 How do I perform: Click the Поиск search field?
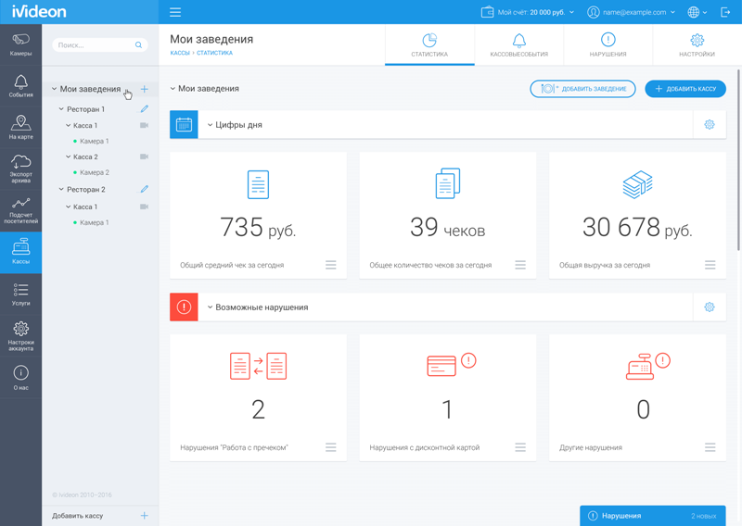(100, 44)
